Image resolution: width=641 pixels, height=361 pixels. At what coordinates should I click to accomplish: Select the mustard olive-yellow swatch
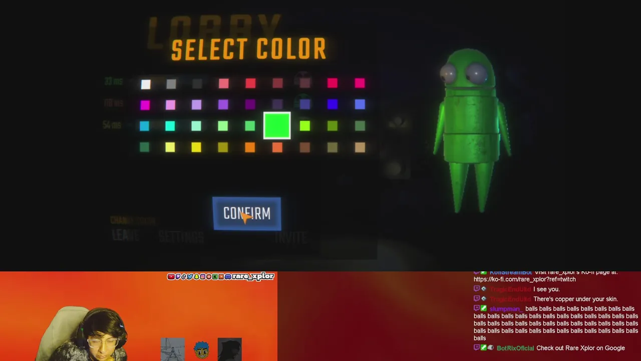pos(222,147)
